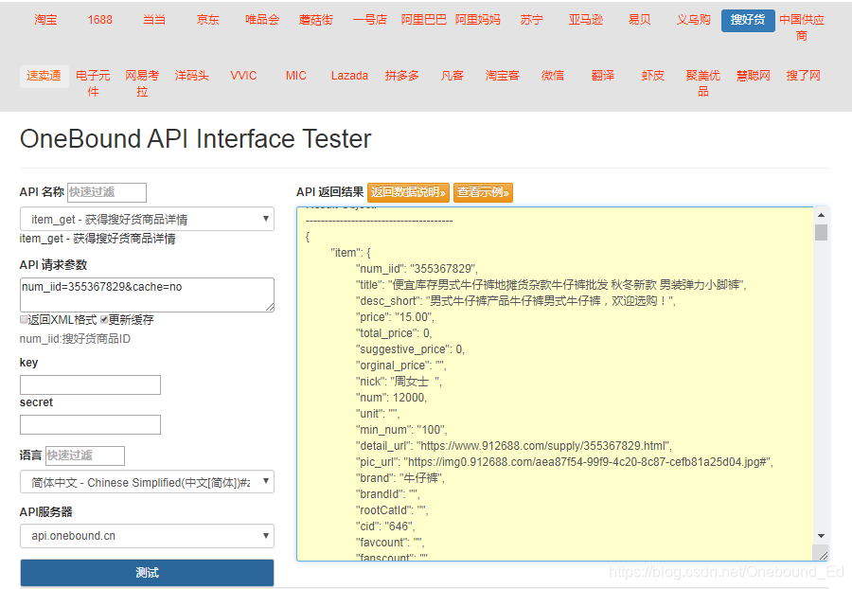Uncheck the 更新缓存 checkbox
The width and height of the screenshot is (852, 589).
(104, 319)
